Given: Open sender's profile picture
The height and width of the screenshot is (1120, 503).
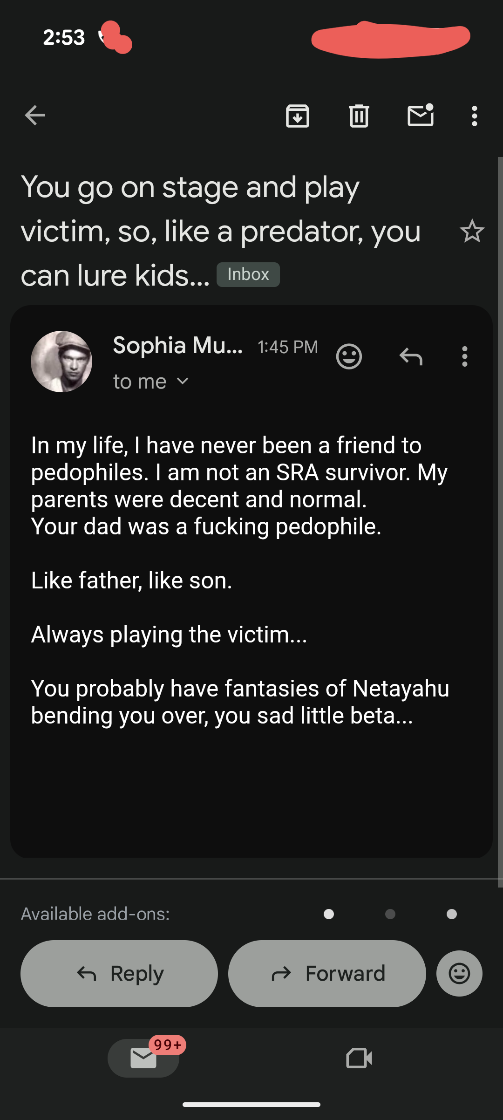Looking at the screenshot, I should point(61,362).
